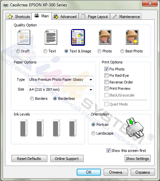Click the Text quality page icon
Image resolution: width=160 pixels, height=181 pixels.
51,37
